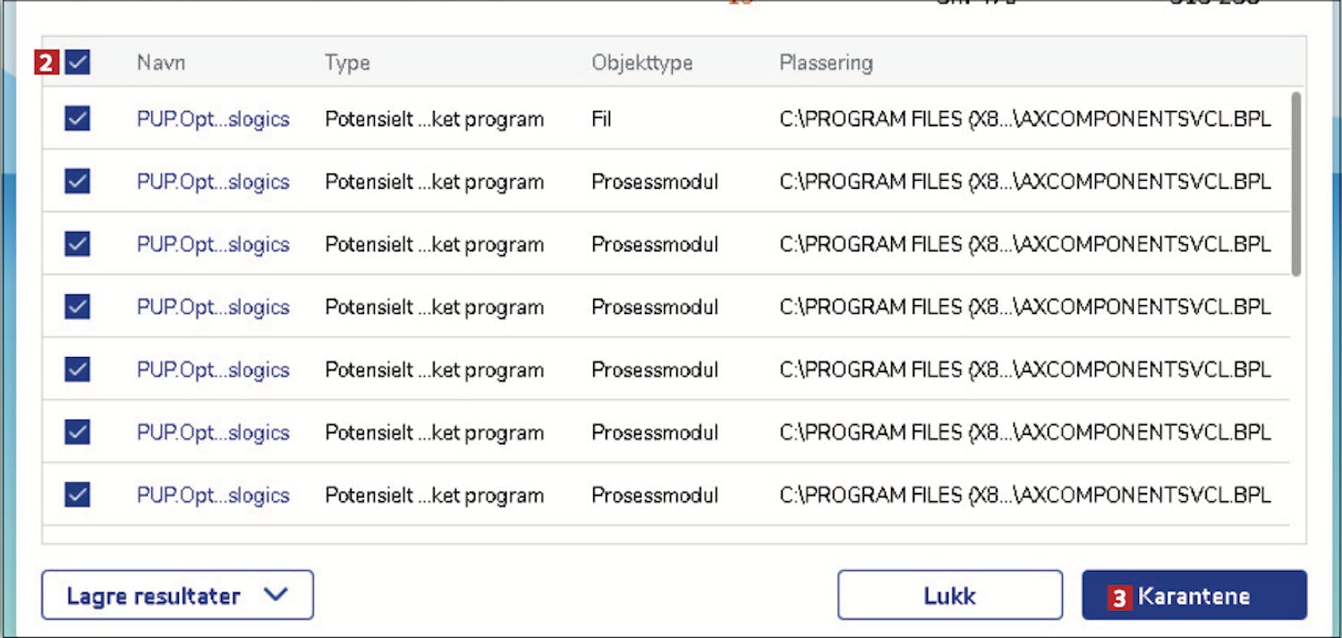The height and width of the screenshot is (638, 1342).
Task: Uncheck the third row's checkbox
Action: point(78,244)
